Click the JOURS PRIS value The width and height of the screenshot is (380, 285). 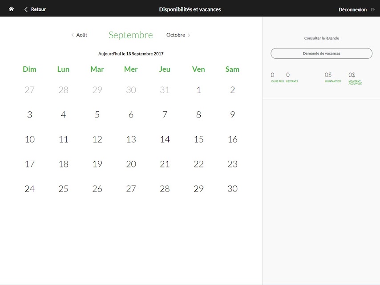pyautogui.click(x=272, y=75)
